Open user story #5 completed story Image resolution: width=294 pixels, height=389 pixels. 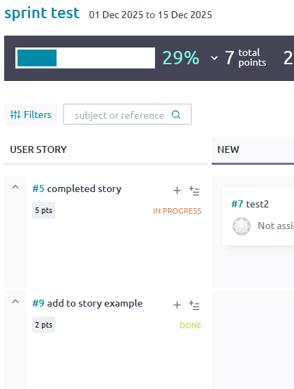click(77, 189)
